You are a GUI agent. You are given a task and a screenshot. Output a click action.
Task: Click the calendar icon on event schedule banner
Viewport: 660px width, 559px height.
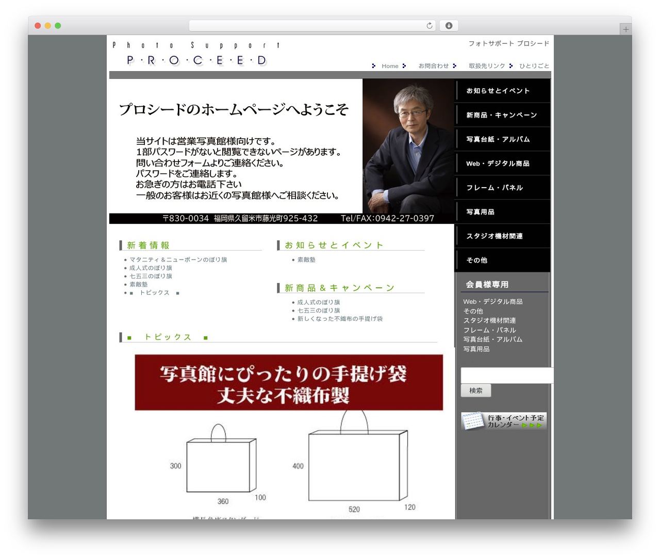click(473, 421)
